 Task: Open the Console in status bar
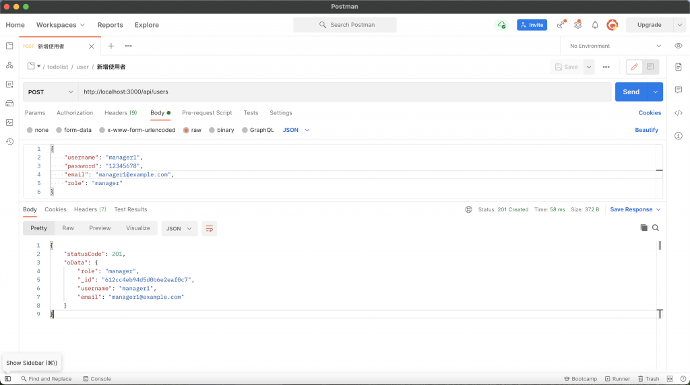[x=97, y=379]
